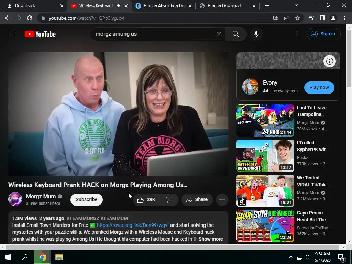Click the #TEAMMUM hashtag
352x264 pixels.
114,218
